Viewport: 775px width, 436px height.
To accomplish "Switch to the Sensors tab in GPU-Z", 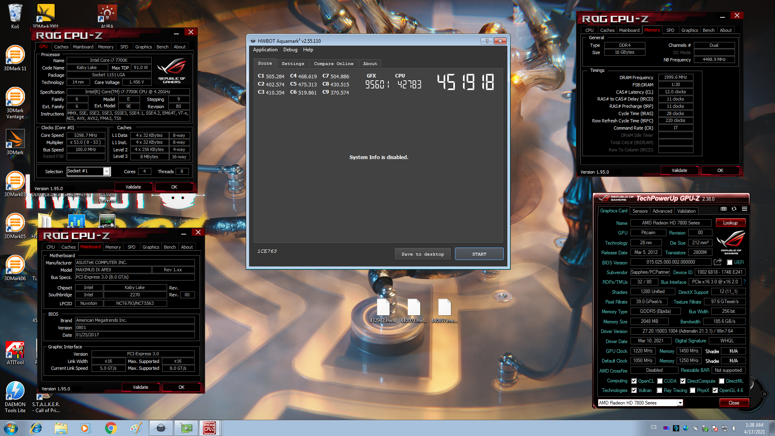I will click(x=640, y=211).
